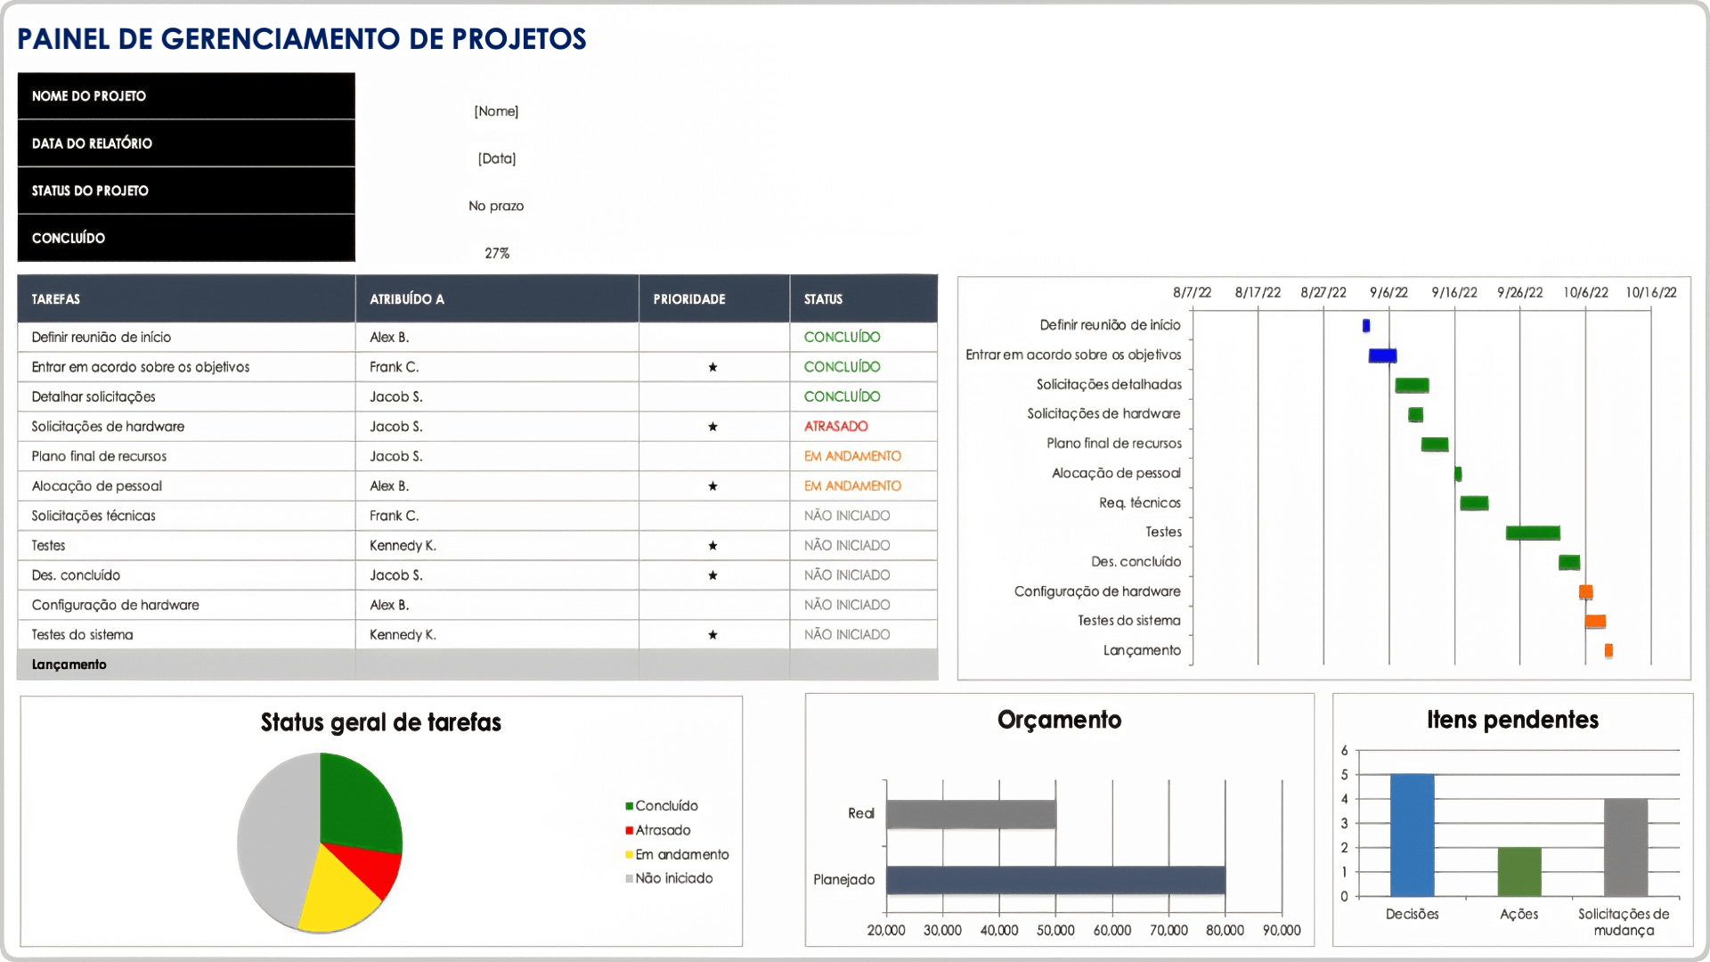Select the red Atrasado legend marker
The image size is (1710, 962).
click(x=629, y=830)
